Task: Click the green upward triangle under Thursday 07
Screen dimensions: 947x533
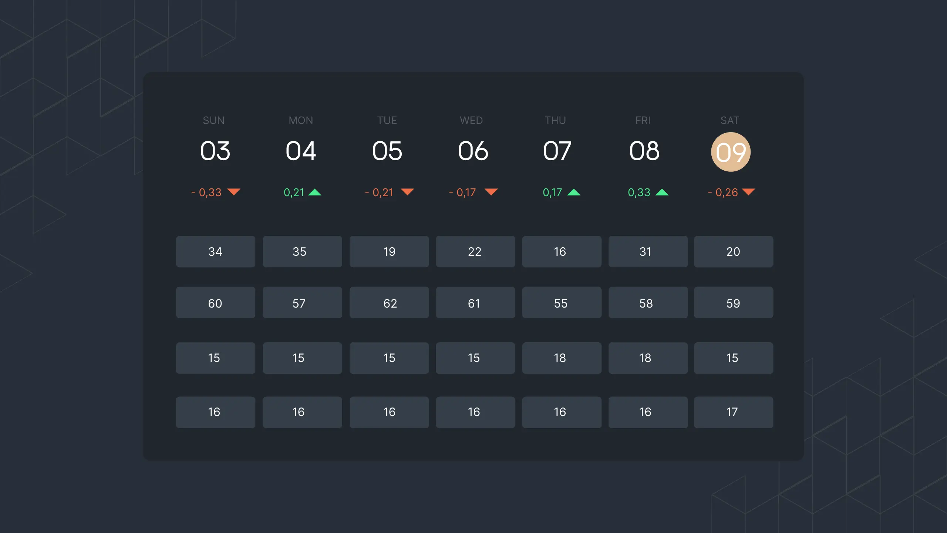Action: click(574, 192)
